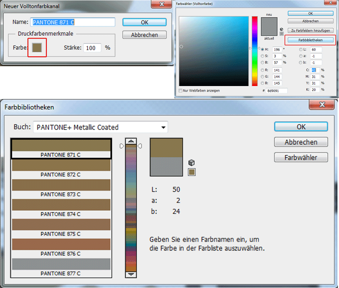Click the gamut warning cube in Farbwähler dialog
This screenshot has width=339, height=288.
coord(281,29)
